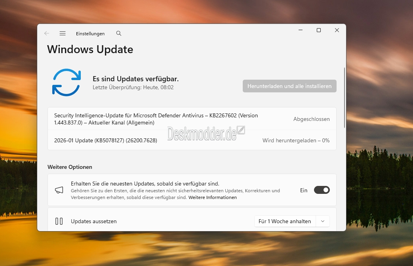
Task: Click the Wird heruntergeladen 0% status
Action: click(296, 140)
